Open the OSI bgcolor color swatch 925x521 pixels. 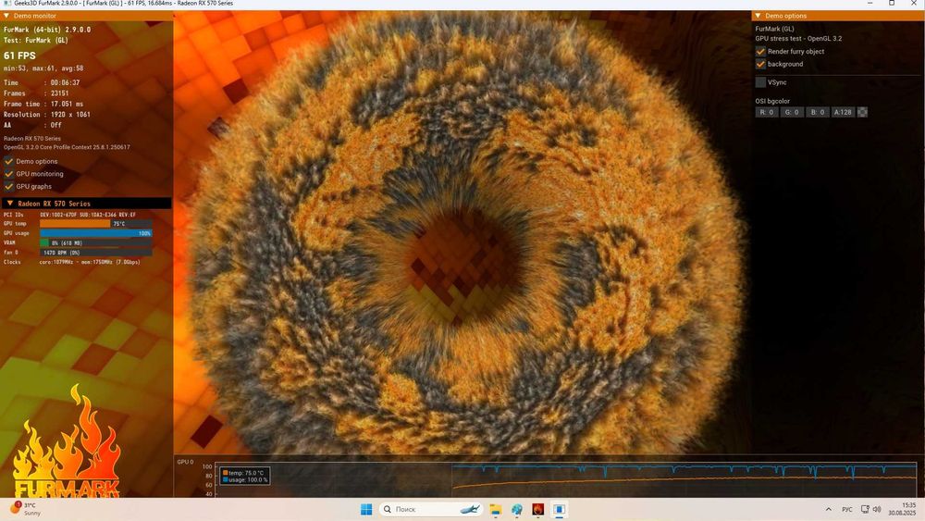click(862, 112)
